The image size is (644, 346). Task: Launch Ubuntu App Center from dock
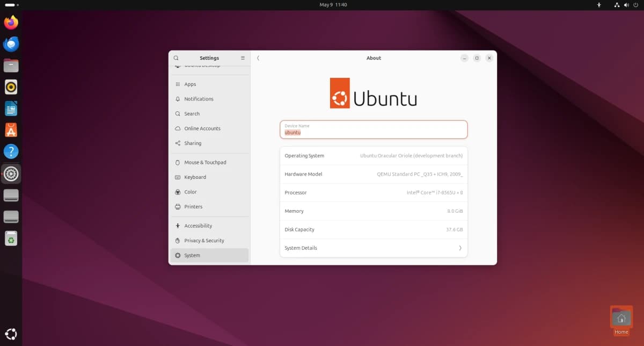tap(11, 130)
